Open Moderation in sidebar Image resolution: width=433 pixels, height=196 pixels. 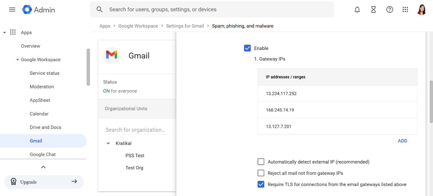[42, 87]
